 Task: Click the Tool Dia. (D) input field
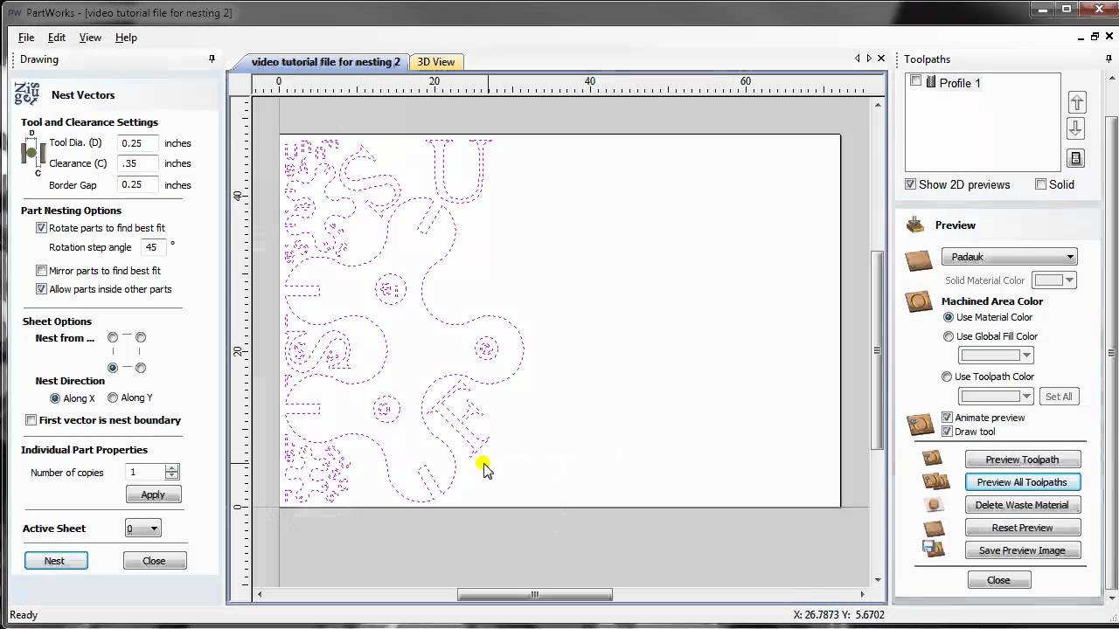(x=137, y=143)
